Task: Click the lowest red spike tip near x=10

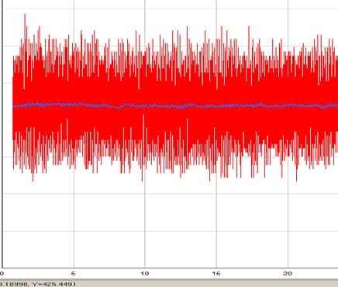Action: (142, 180)
